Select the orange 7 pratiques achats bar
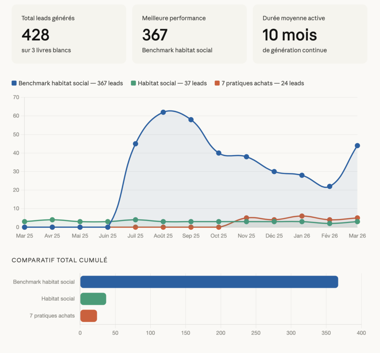This screenshot has height=353, width=380. (89, 316)
